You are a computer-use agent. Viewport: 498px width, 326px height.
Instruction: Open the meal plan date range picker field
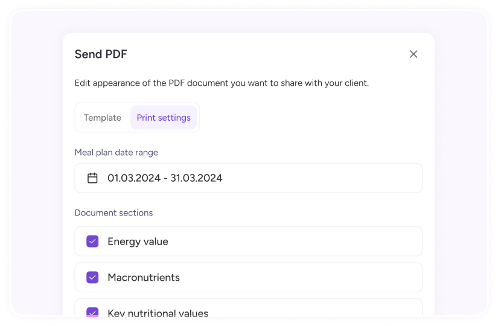click(248, 178)
